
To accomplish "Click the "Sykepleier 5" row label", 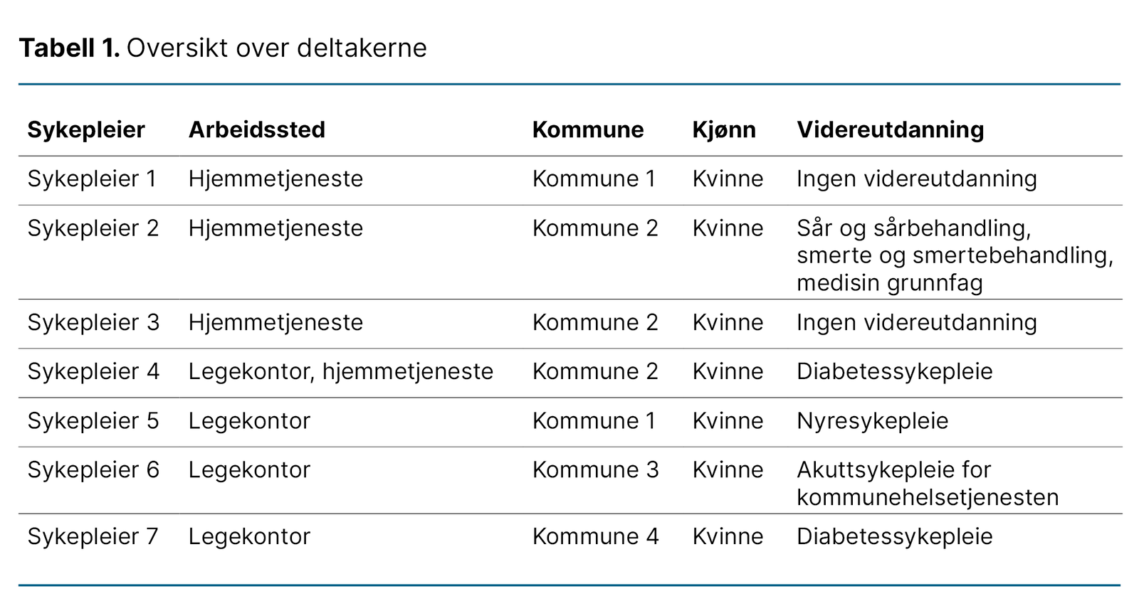I will [93, 420].
